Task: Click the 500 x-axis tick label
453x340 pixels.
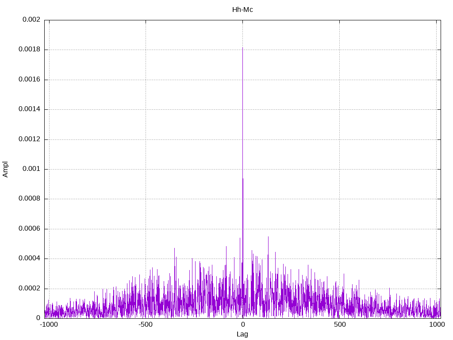Action: (339, 325)
